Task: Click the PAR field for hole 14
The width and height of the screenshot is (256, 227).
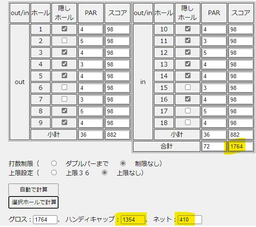Action: tap(214, 76)
